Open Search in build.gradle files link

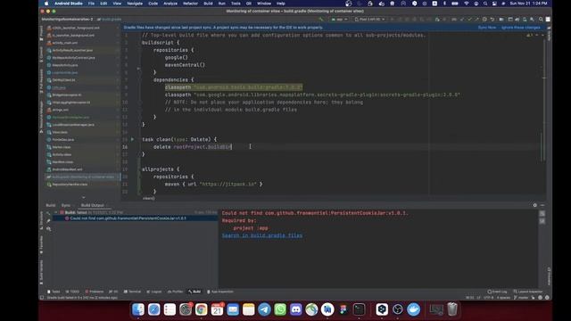[x=261, y=235]
